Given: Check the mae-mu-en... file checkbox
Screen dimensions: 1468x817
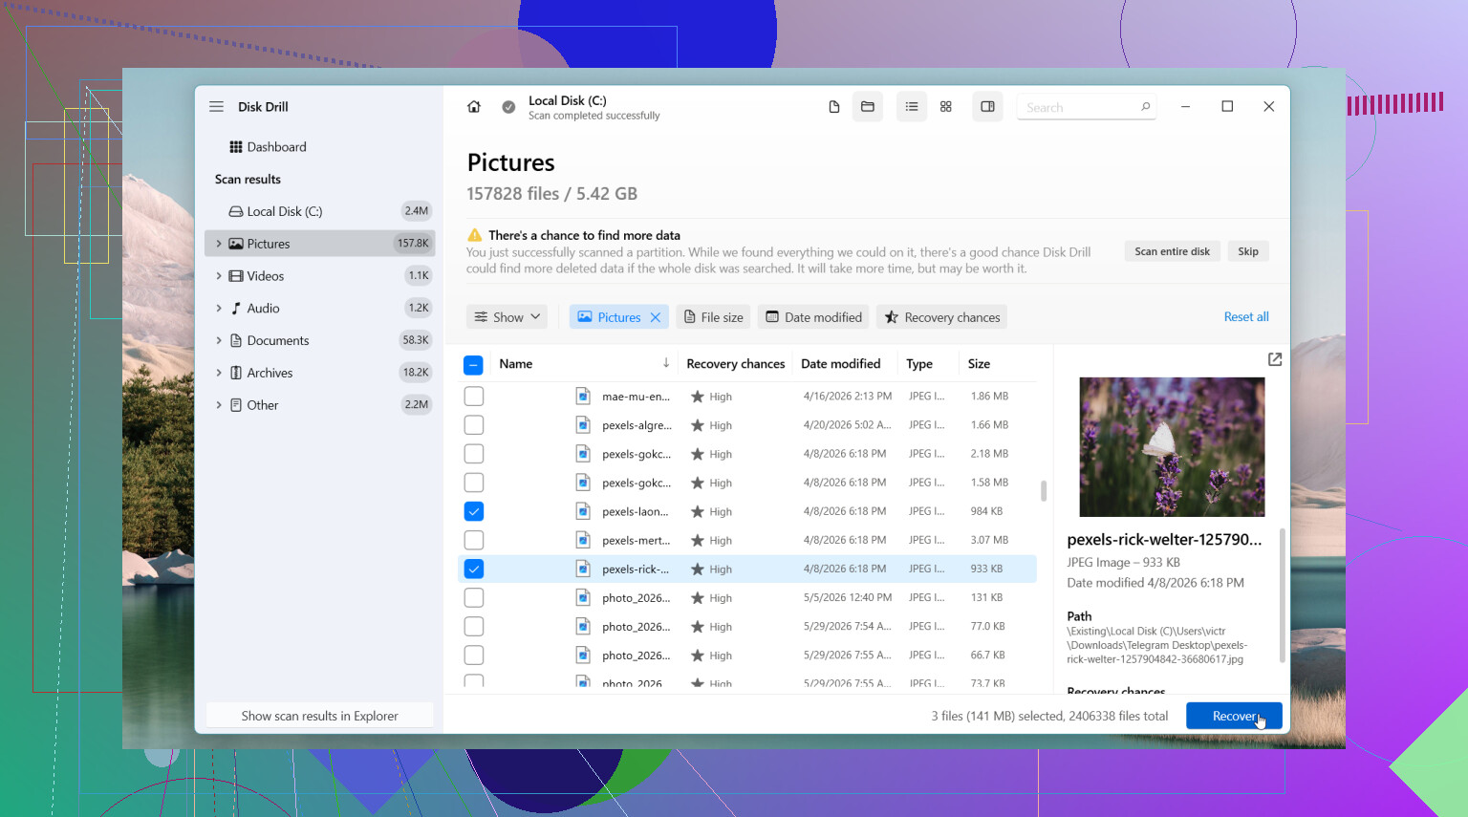Looking at the screenshot, I should coord(473,396).
